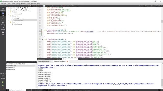The image size is (163, 91).
Task: Open Lesson-Form-to-PosgreSQL-1.pro in project tree
Action: click(21, 10)
